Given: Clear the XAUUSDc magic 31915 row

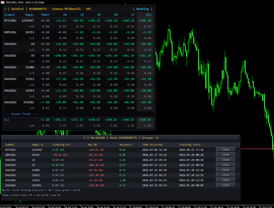Looking at the screenshot, I should [226, 180].
